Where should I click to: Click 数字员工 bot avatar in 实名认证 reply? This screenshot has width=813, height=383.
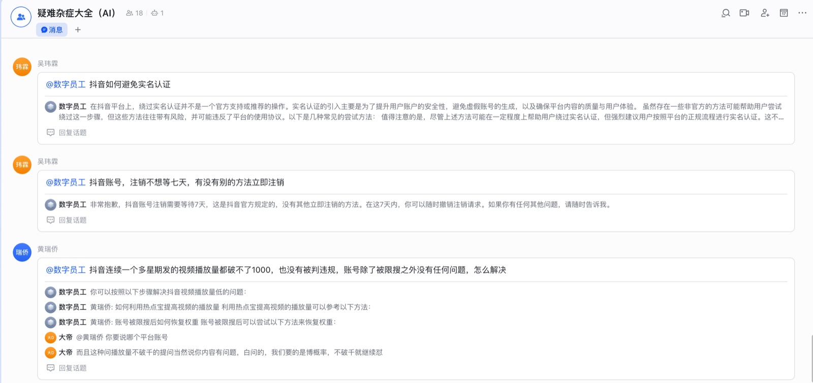coord(50,107)
